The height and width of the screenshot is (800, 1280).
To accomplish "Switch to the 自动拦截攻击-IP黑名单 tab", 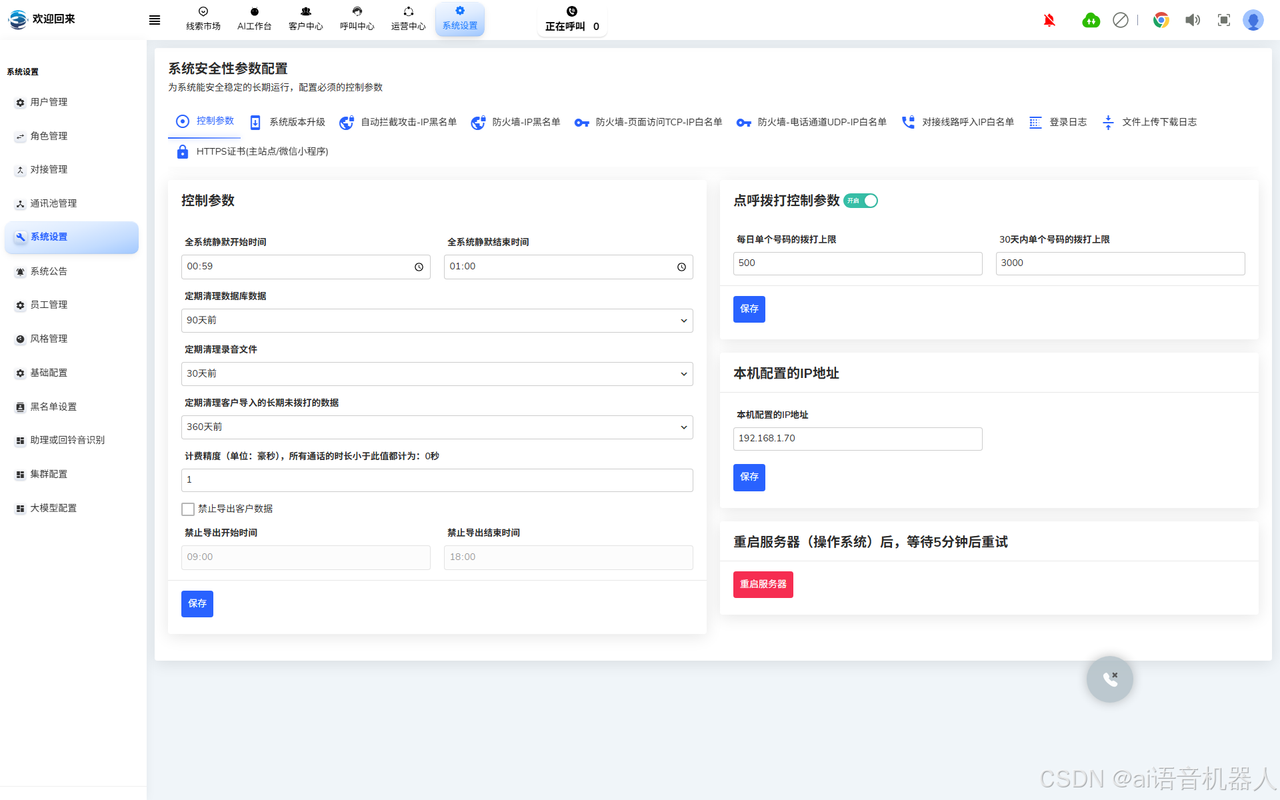I will coord(398,122).
